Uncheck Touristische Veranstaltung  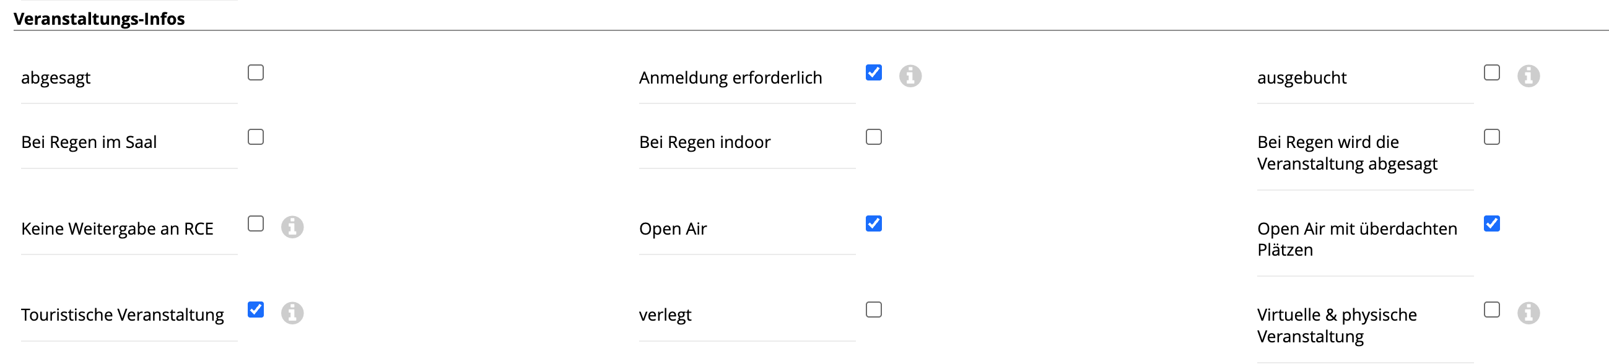(255, 310)
